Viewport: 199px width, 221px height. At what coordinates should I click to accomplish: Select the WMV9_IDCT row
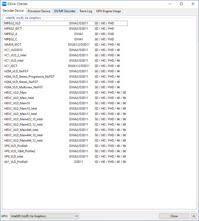pos(66,45)
